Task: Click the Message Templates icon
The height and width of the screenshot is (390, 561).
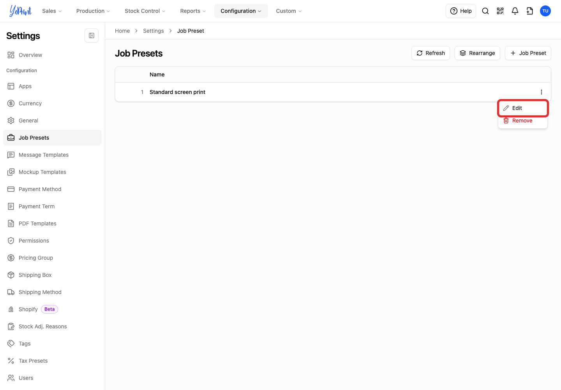Action: pyautogui.click(x=11, y=155)
